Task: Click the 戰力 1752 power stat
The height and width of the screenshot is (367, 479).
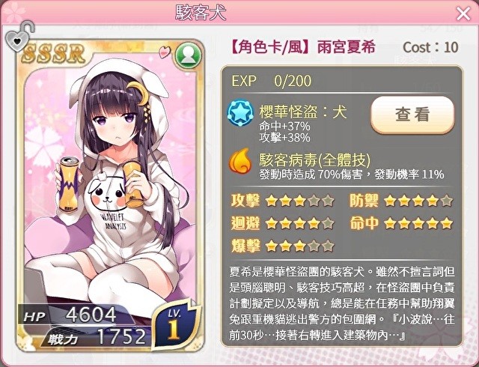Action: pyautogui.click(x=97, y=337)
